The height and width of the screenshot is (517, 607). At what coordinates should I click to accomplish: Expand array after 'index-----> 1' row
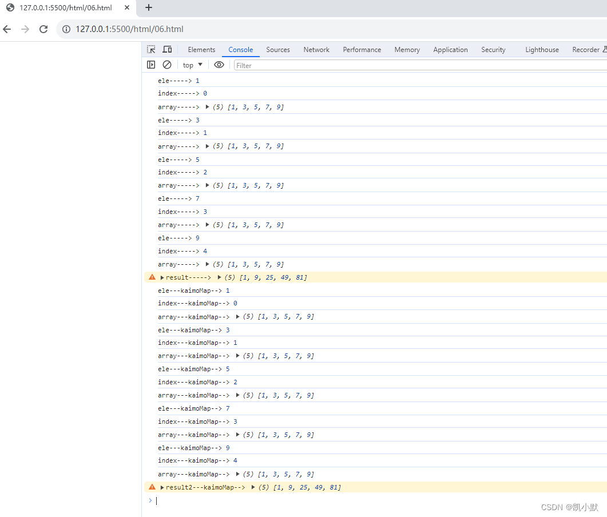[207, 146]
